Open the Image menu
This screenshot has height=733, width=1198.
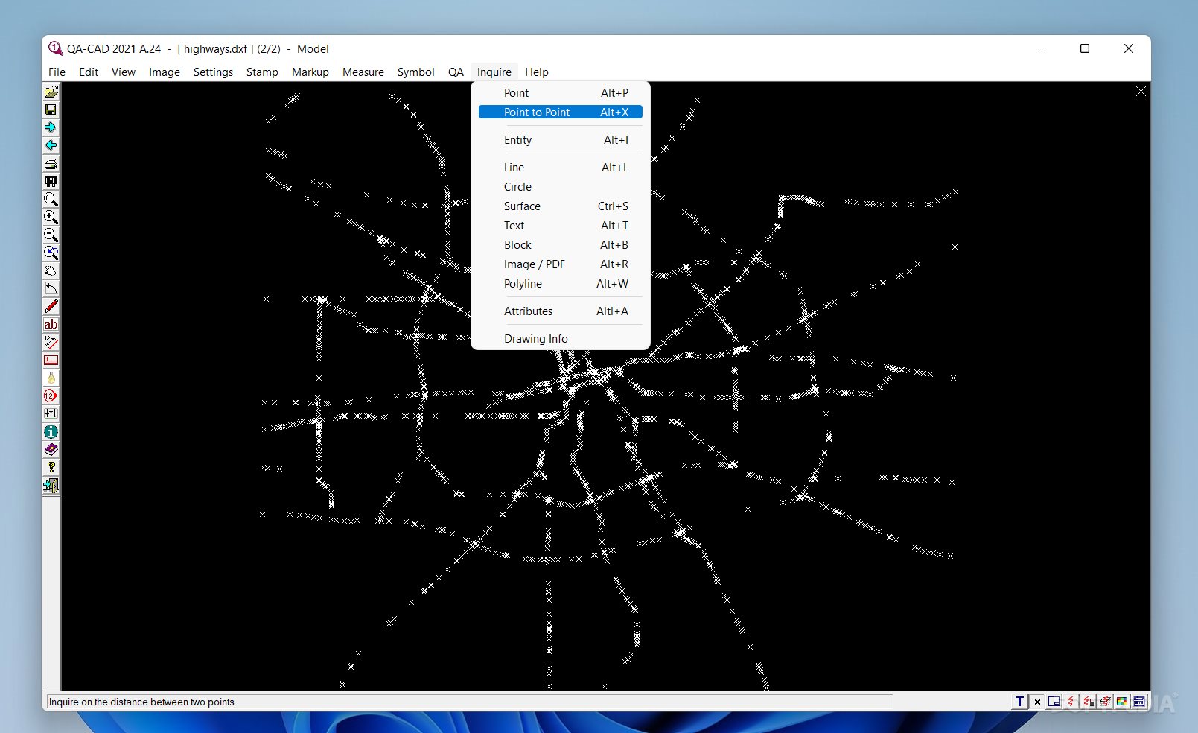point(165,72)
